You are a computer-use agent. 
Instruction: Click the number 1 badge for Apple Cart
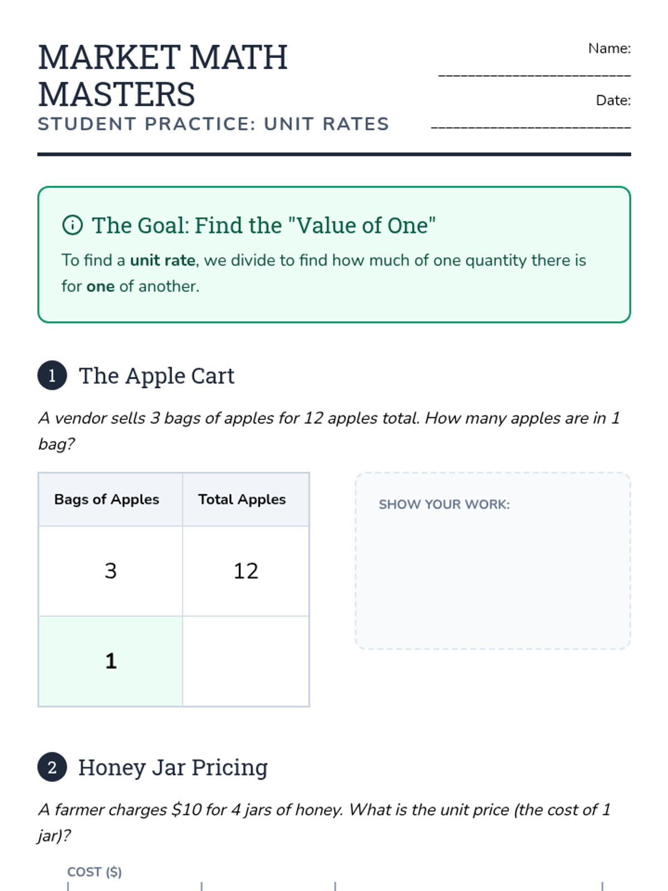point(52,376)
